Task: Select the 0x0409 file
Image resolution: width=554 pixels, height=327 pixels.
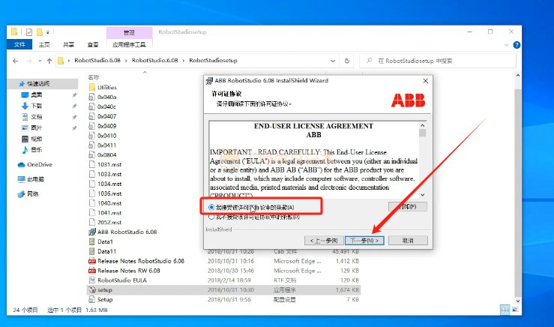Action: [106, 126]
